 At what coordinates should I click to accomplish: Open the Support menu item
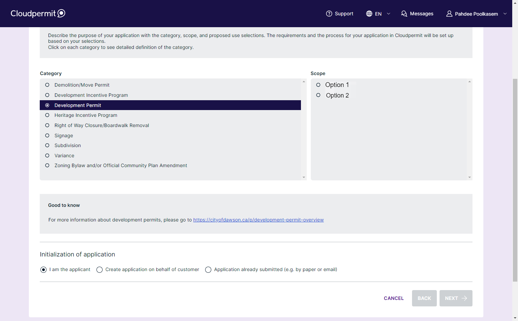340,14
